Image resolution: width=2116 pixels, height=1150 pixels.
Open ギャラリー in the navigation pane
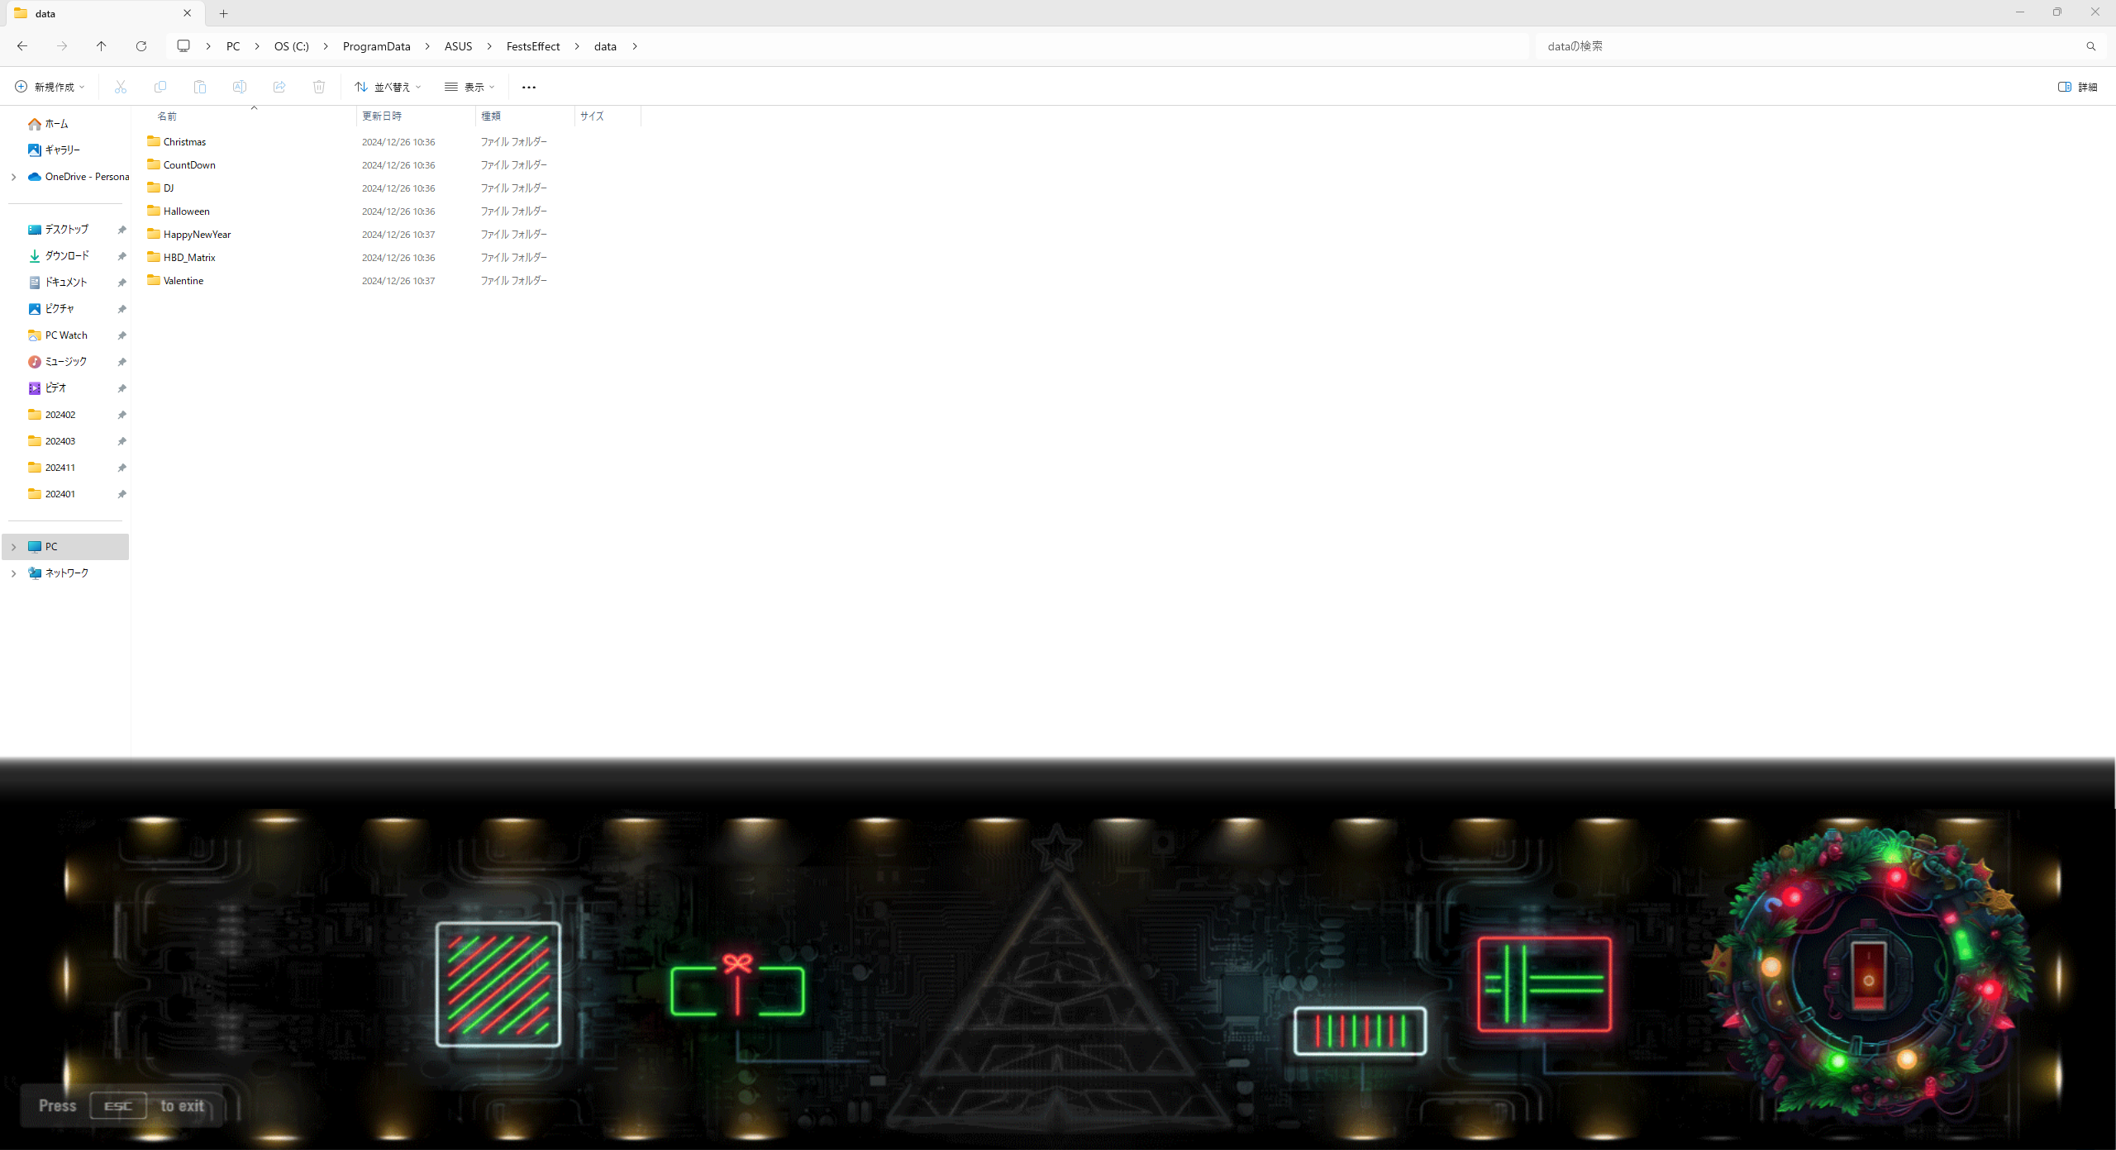coord(62,150)
